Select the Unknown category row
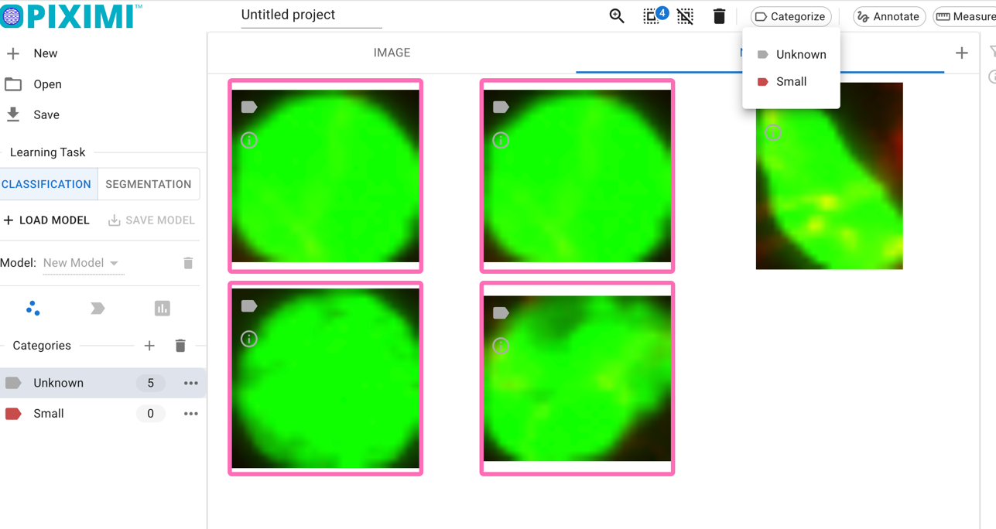 pos(103,383)
